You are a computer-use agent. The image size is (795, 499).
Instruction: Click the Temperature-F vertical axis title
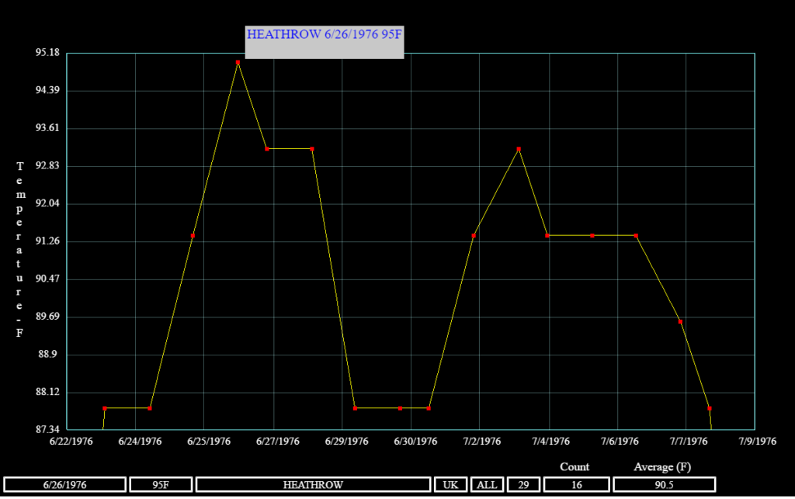click(19, 249)
